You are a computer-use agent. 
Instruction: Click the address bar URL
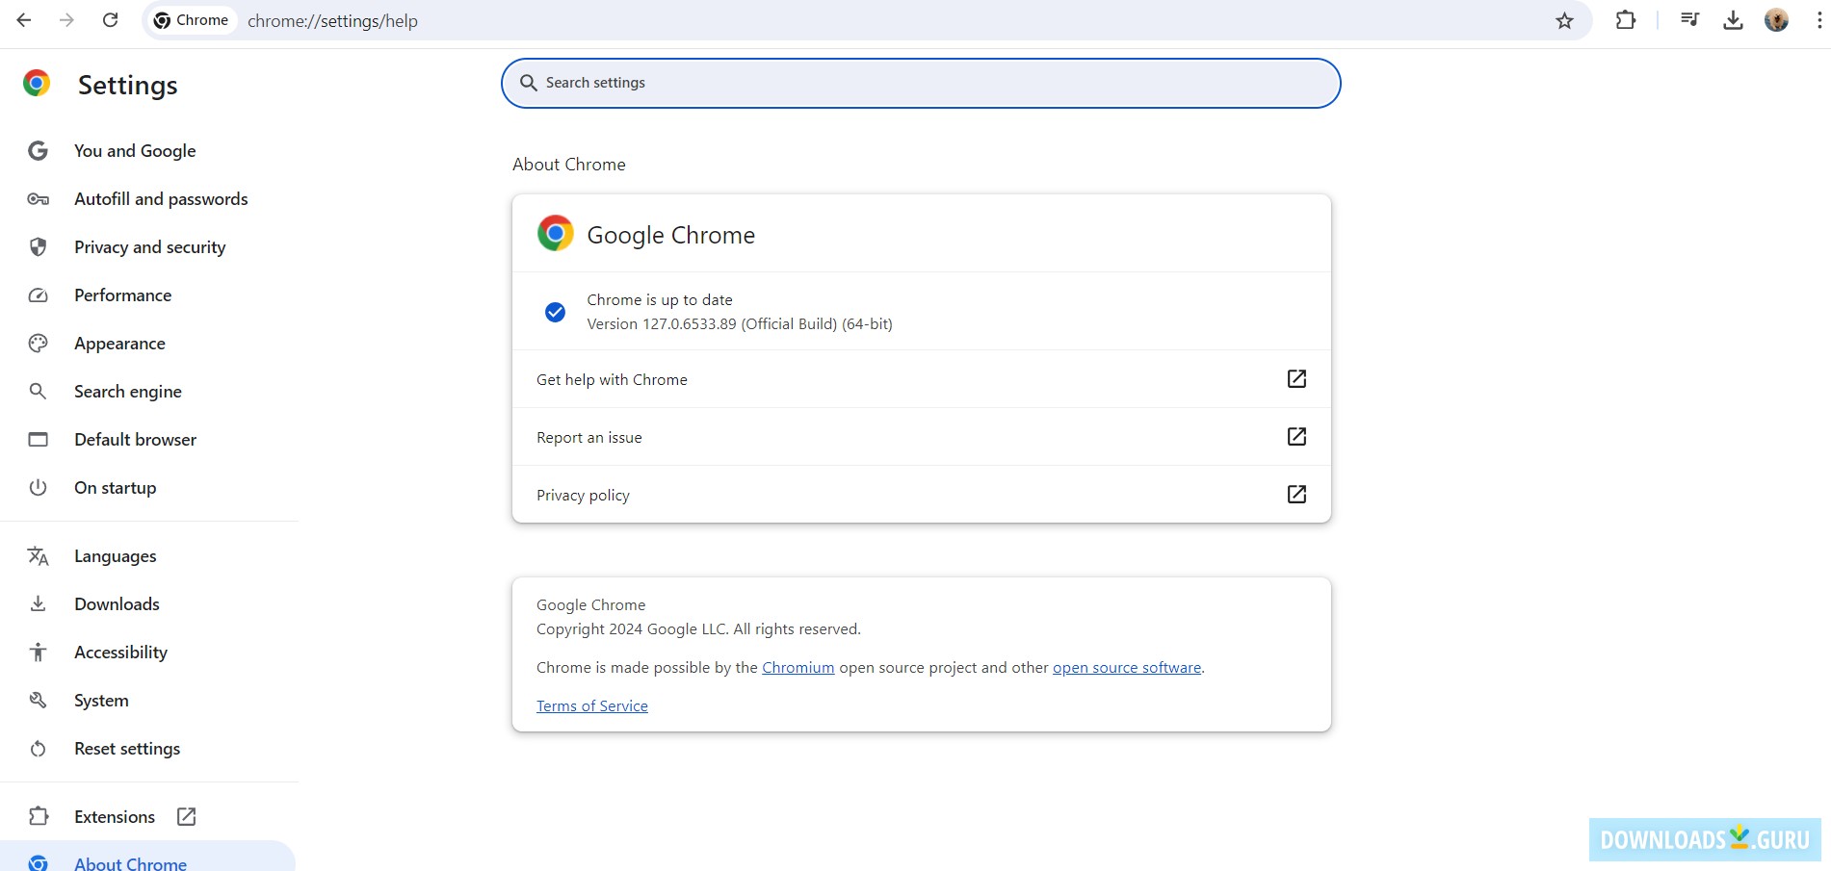(x=332, y=21)
